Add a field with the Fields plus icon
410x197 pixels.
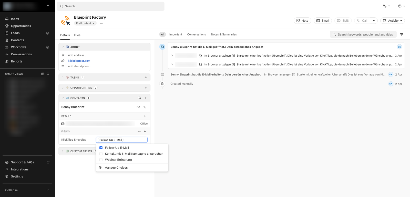pyautogui.click(x=145, y=131)
